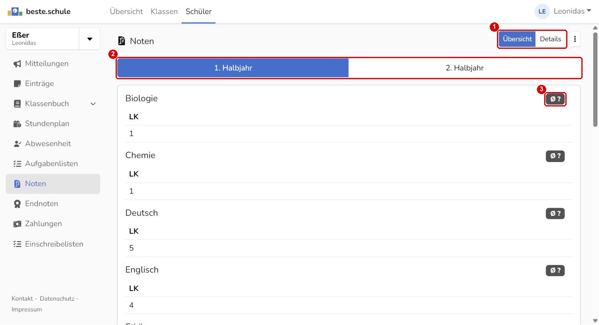Screen dimensions: 599x325
Task: Click the Endnoten award ribbon icon
Action: [x=17, y=204]
